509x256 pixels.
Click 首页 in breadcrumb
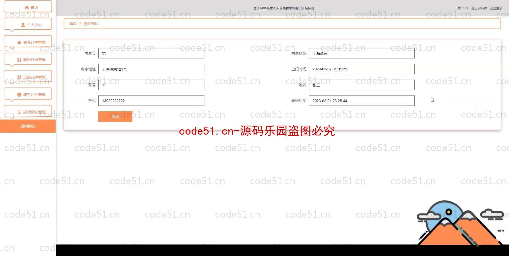[x=73, y=24]
